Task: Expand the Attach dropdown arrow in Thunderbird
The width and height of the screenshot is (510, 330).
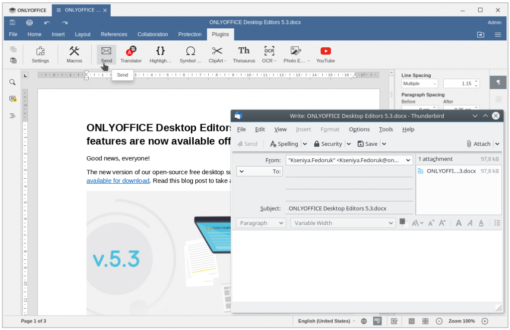Action: (498, 144)
